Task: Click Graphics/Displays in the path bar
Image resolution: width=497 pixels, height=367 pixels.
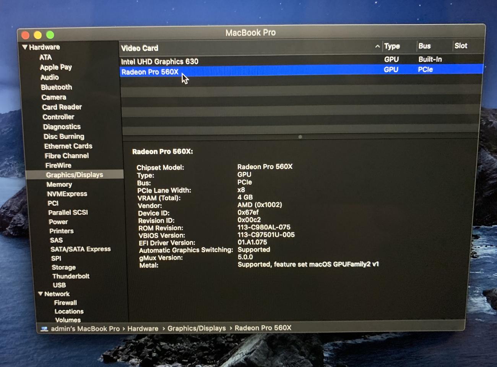Action: pos(197,328)
